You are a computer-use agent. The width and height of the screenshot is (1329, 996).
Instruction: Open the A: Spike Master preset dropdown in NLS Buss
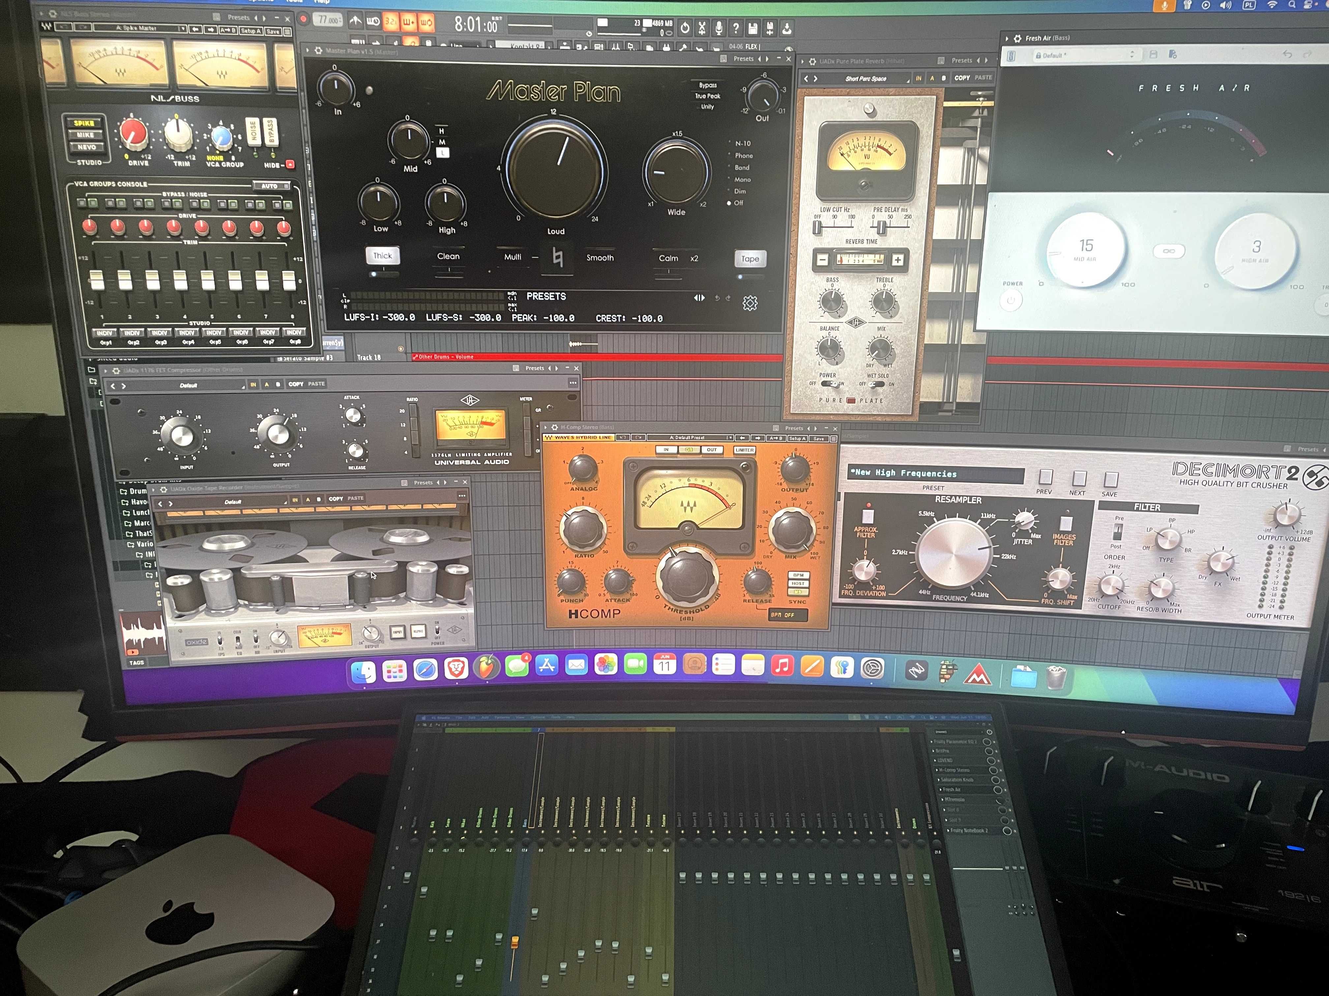pyautogui.click(x=139, y=28)
